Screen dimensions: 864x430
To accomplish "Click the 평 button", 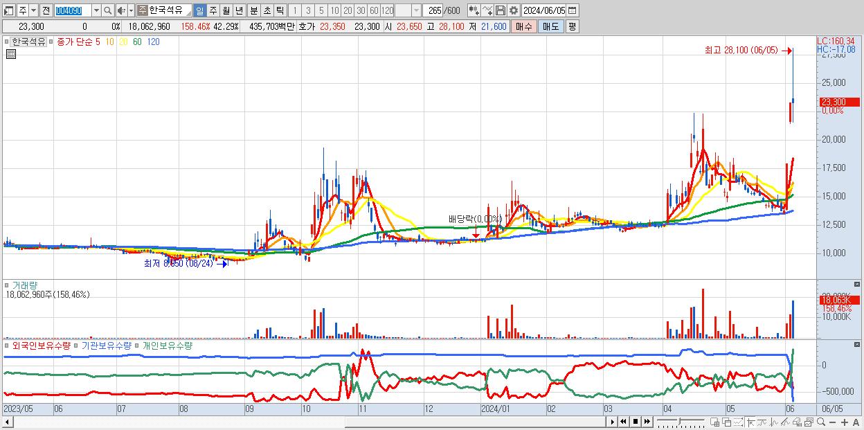I will (572, 26).
